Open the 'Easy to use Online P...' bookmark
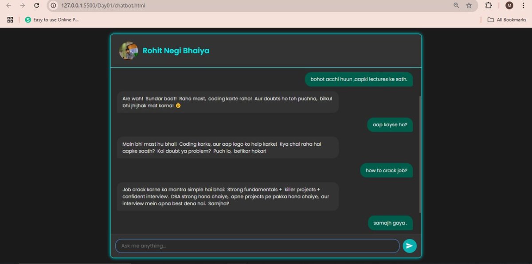The height and width of the screenshot is (264, 532). click(x=52, y=19)
